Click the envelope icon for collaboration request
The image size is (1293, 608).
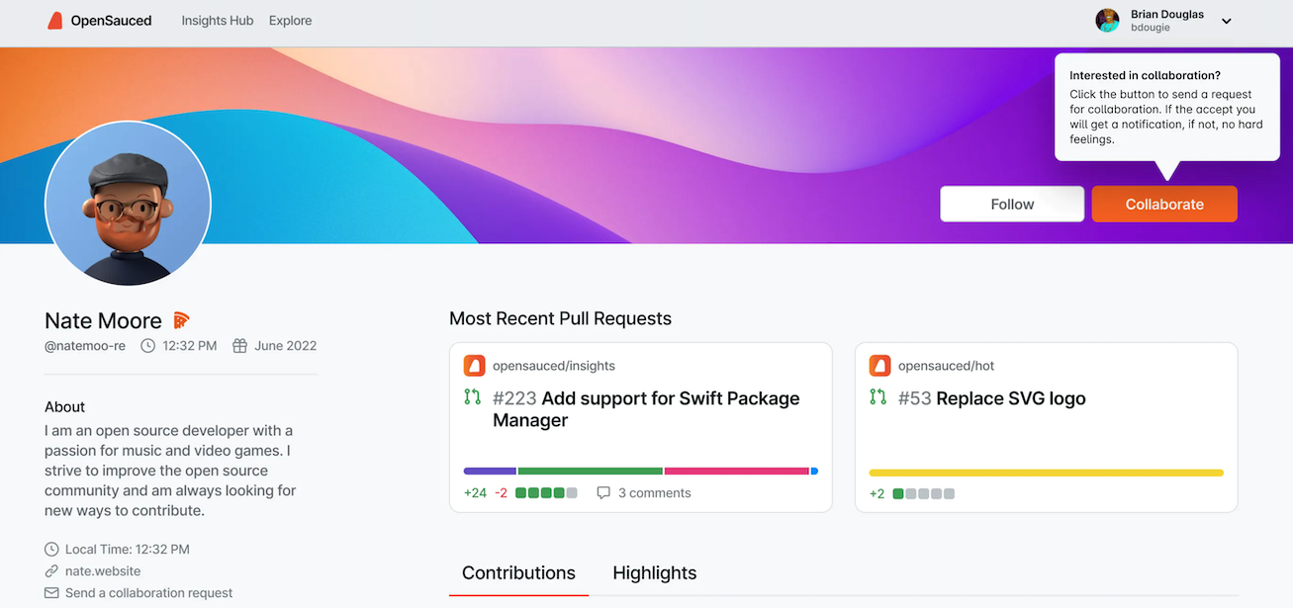pos(50,592)
